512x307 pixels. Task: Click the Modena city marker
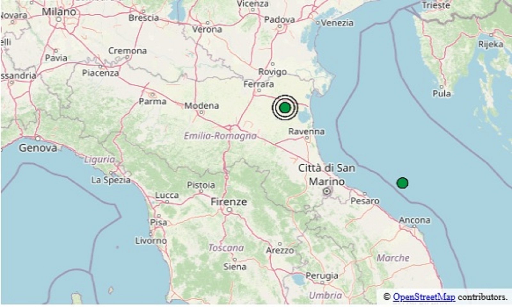pos(201,112)
